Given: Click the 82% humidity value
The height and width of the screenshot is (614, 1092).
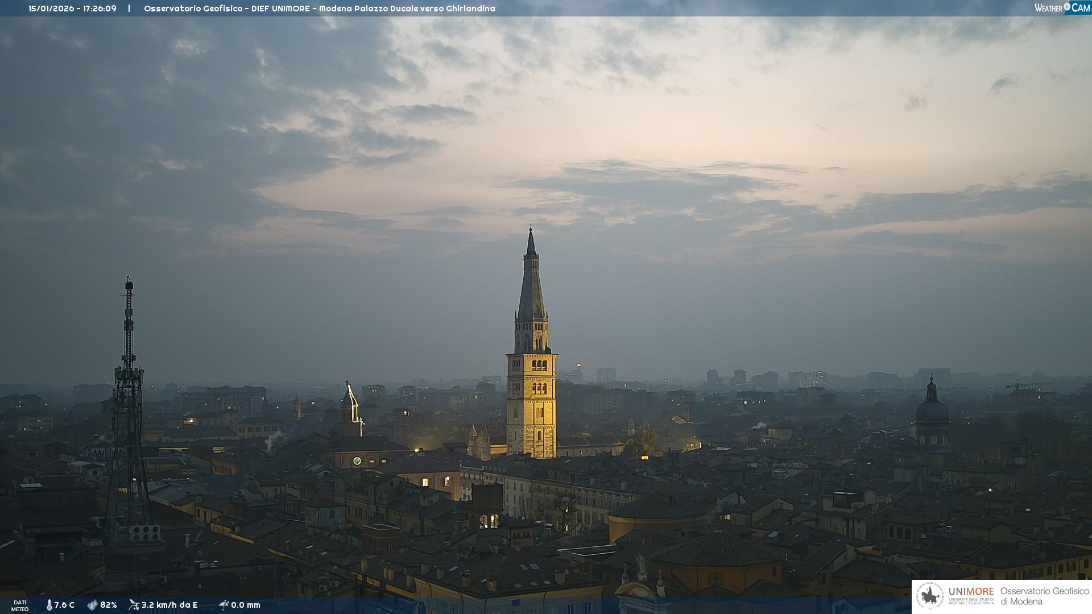Looking at the screenshot, I should tap(109, 605).
